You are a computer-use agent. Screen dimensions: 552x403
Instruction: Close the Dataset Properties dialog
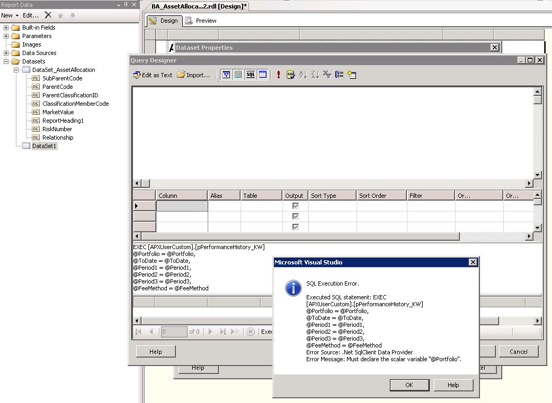(495, 48)
